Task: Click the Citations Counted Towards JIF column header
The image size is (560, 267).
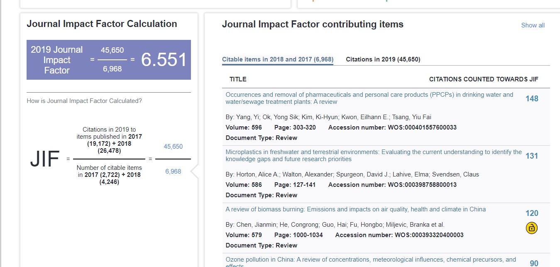Action: [x=484, y=79]
